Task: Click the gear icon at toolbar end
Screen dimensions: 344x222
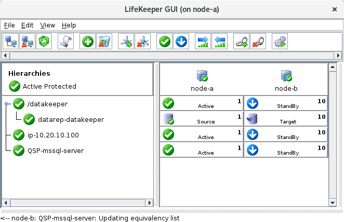Action: 280,41
